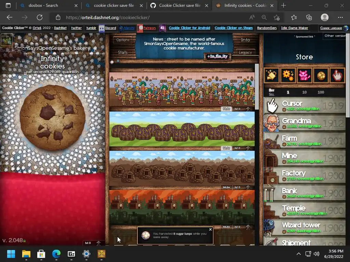The height and width of the screenshot is (262, 350).
Task: Open the RandomGen link
Action: point(267,28)
